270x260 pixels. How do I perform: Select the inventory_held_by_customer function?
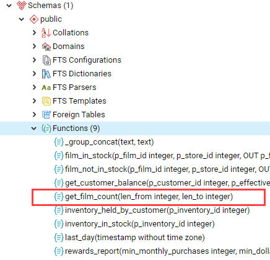[x=152, y=210]
